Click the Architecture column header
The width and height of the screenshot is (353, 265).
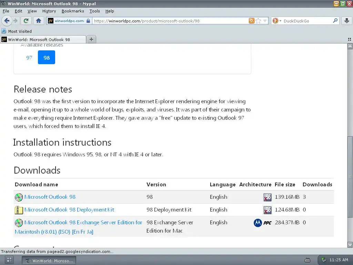[x=255, y=185]
